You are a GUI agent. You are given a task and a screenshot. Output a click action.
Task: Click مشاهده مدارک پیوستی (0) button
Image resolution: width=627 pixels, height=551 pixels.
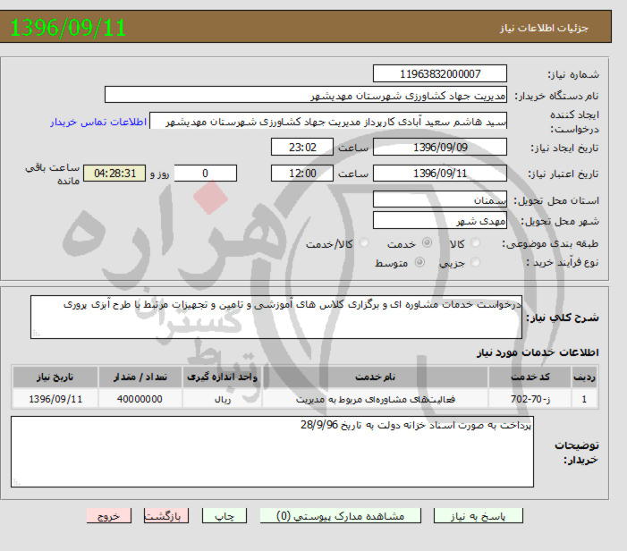[340, 516]
